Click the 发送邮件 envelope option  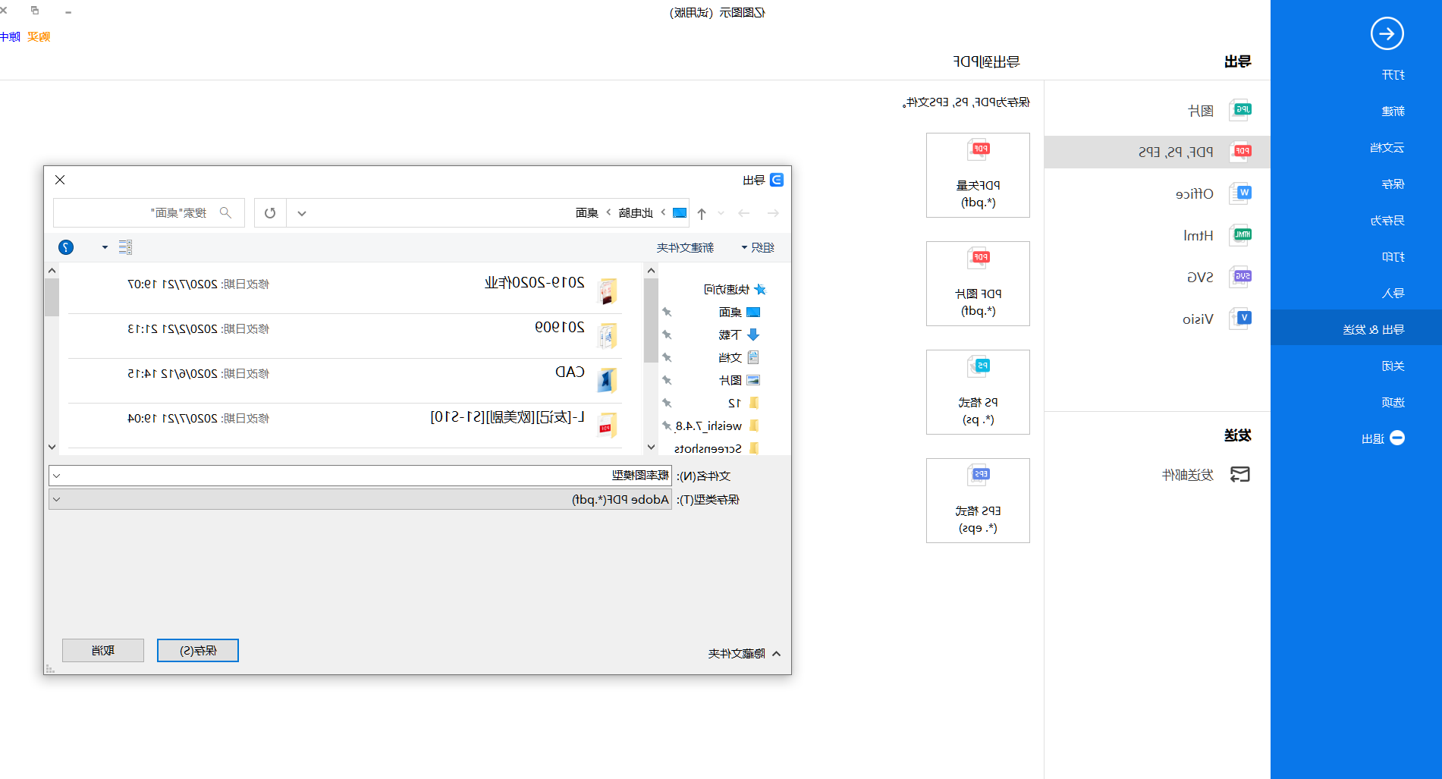(1206, 475)
